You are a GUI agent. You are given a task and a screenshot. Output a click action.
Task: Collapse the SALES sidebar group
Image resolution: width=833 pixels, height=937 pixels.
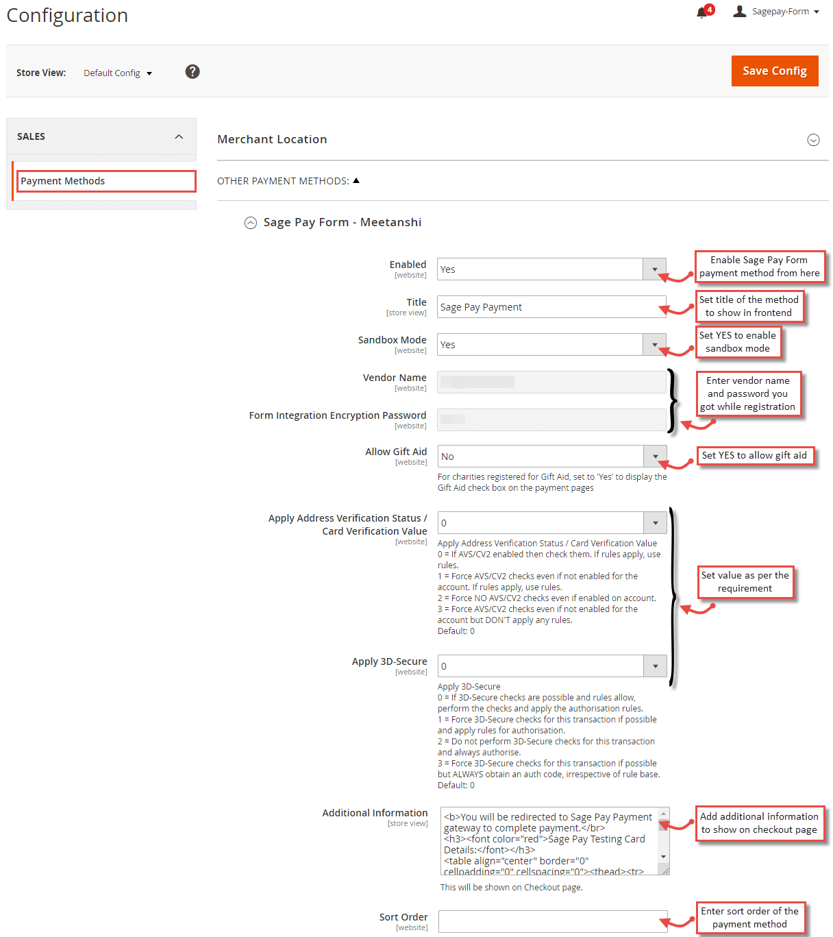pyautogui.click(x=101, y=136)
